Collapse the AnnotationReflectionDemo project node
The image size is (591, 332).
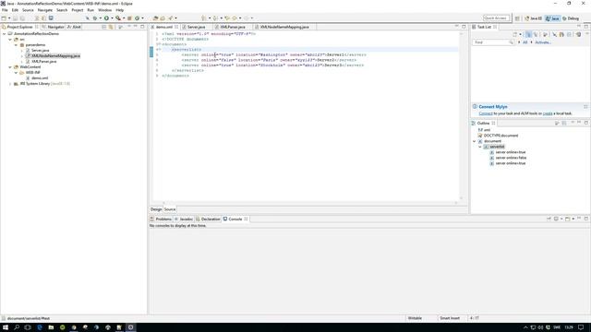point(5,33)
